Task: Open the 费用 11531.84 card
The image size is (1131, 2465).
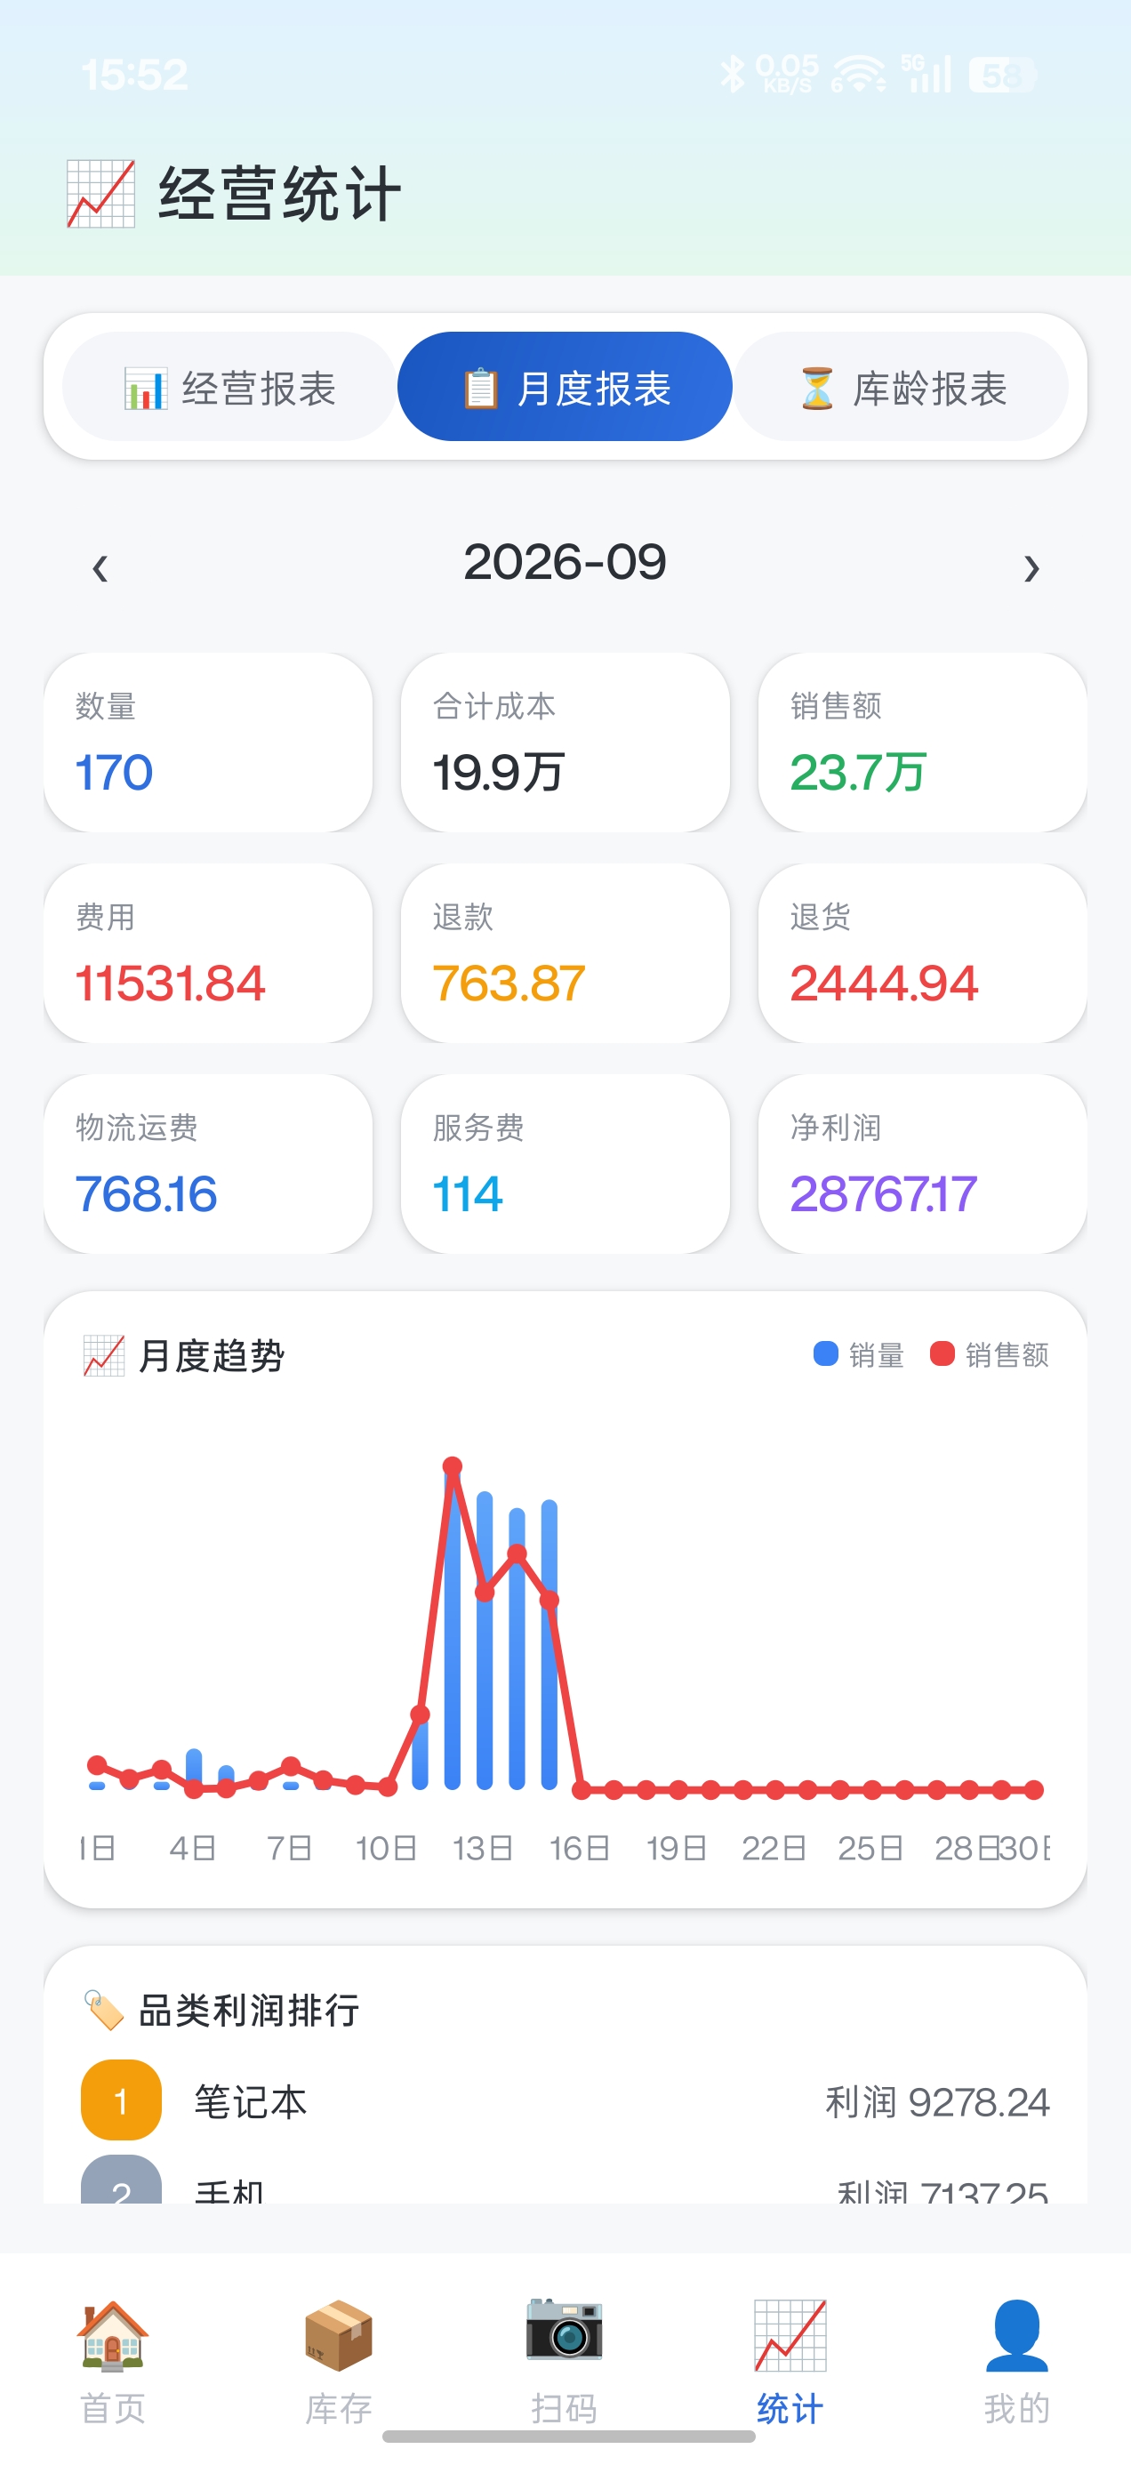Action: tap(208, 953)
